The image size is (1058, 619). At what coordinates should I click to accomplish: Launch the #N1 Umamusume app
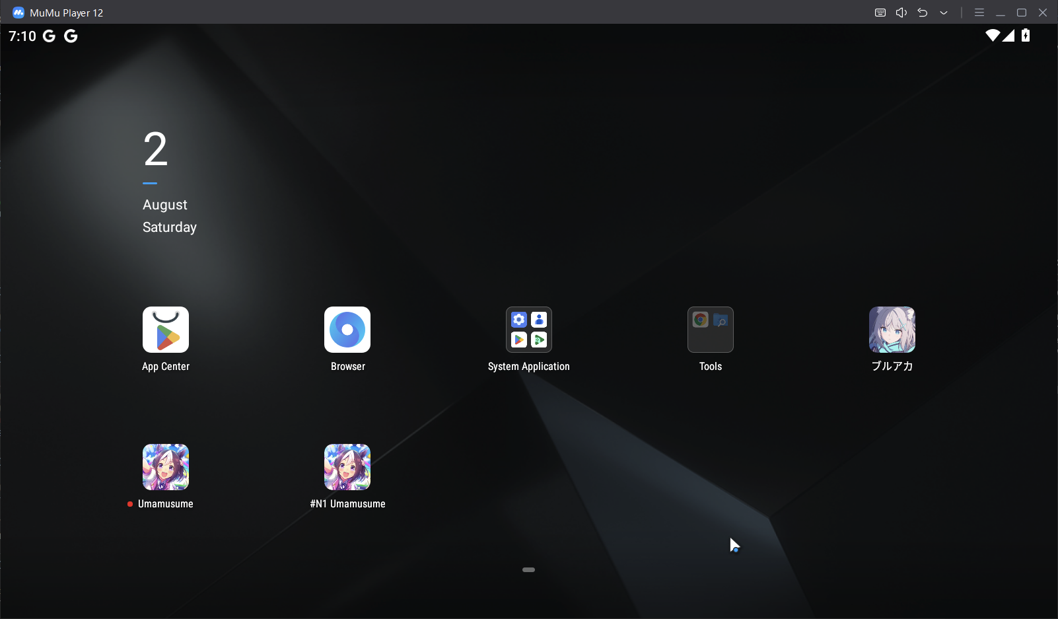click(347, 467)
